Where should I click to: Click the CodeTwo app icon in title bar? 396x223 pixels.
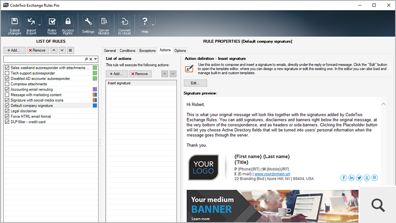pyautogui.click(x=6, y=5)
